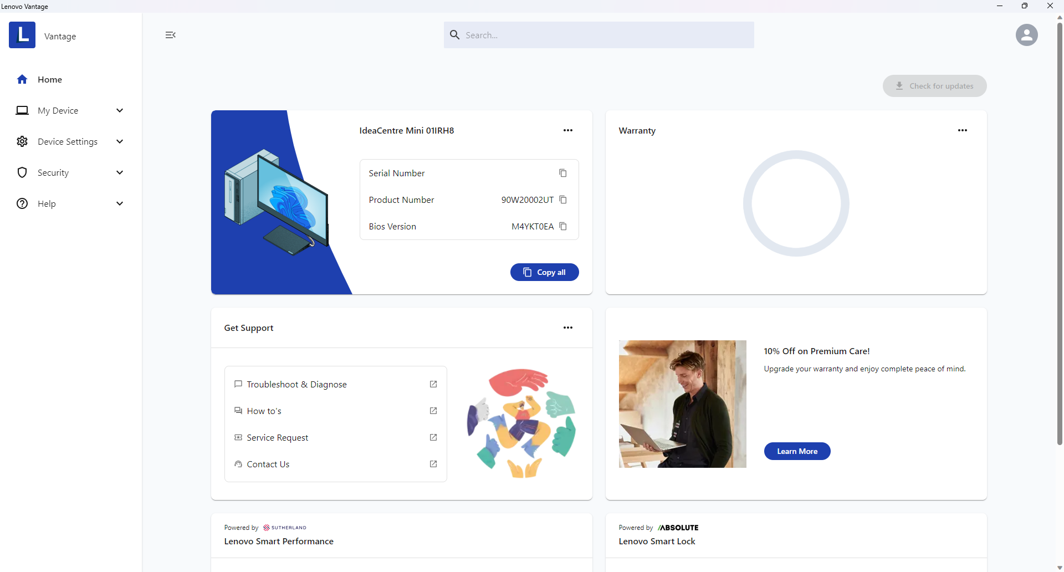Open How to's external link icon
Screen dimensions: 1064x572
(x=433, y=411)
